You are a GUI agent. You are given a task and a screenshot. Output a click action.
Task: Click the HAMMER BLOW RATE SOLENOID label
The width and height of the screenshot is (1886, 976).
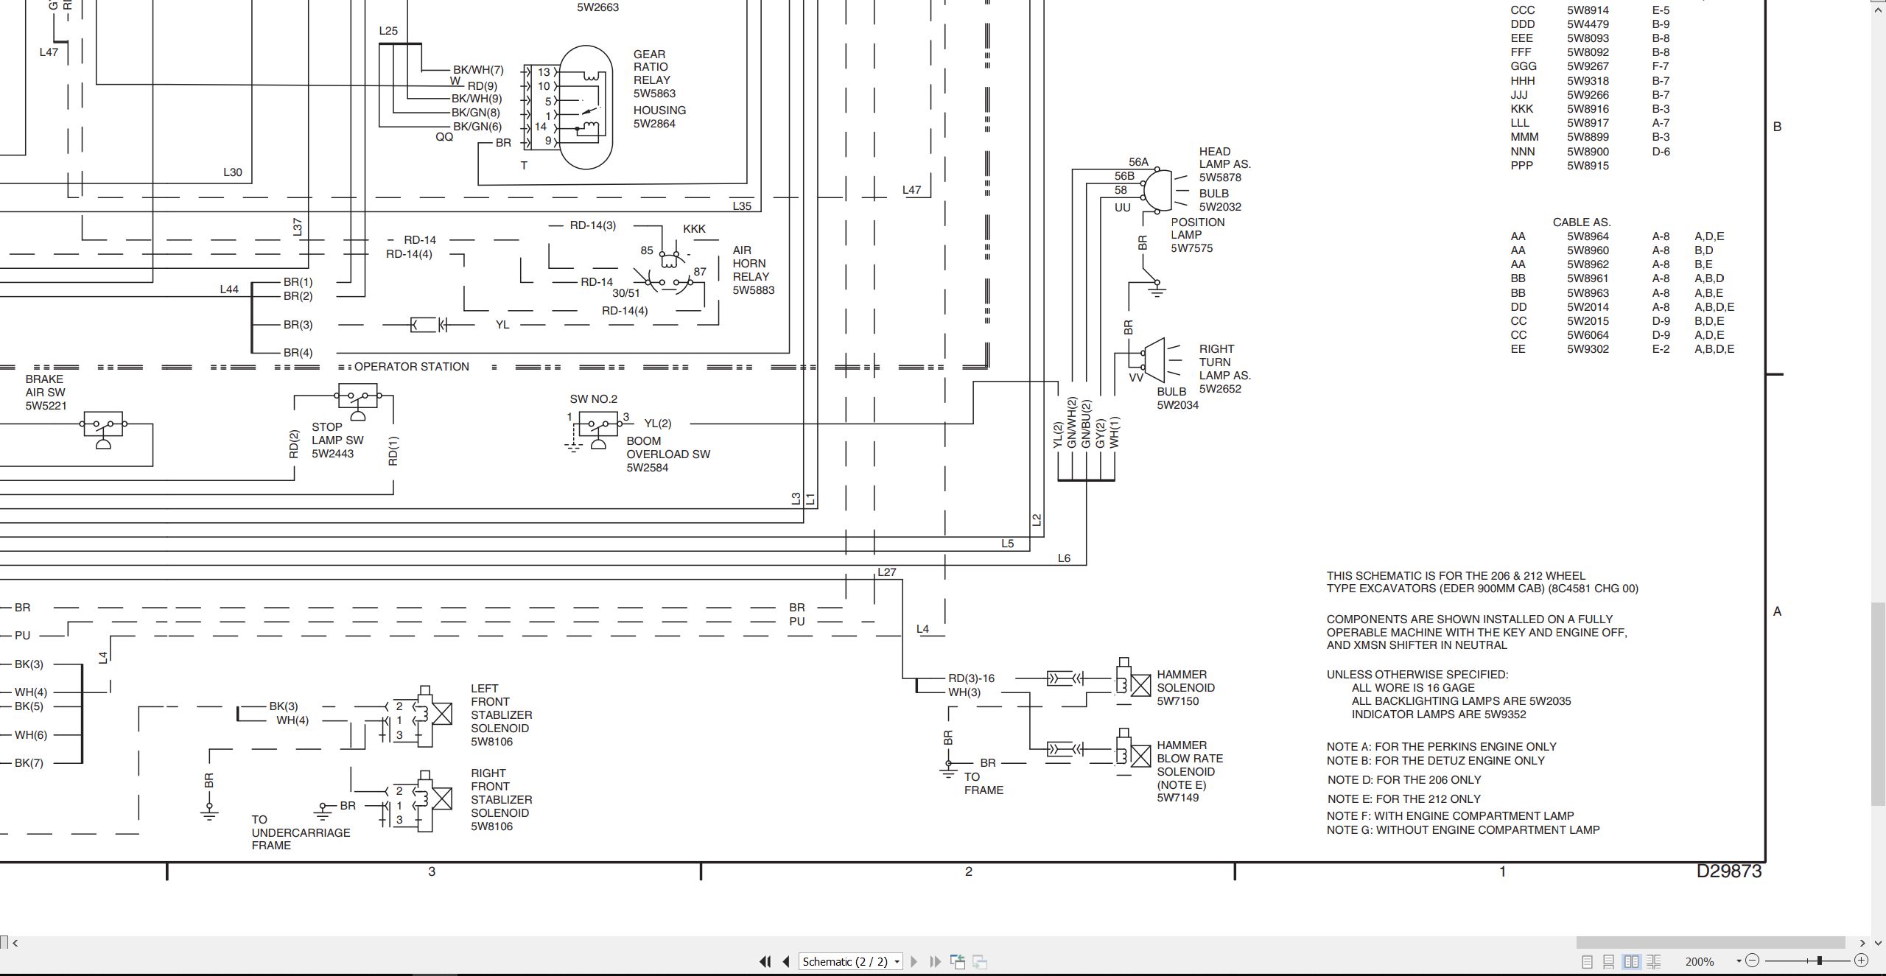[1189, 758]
